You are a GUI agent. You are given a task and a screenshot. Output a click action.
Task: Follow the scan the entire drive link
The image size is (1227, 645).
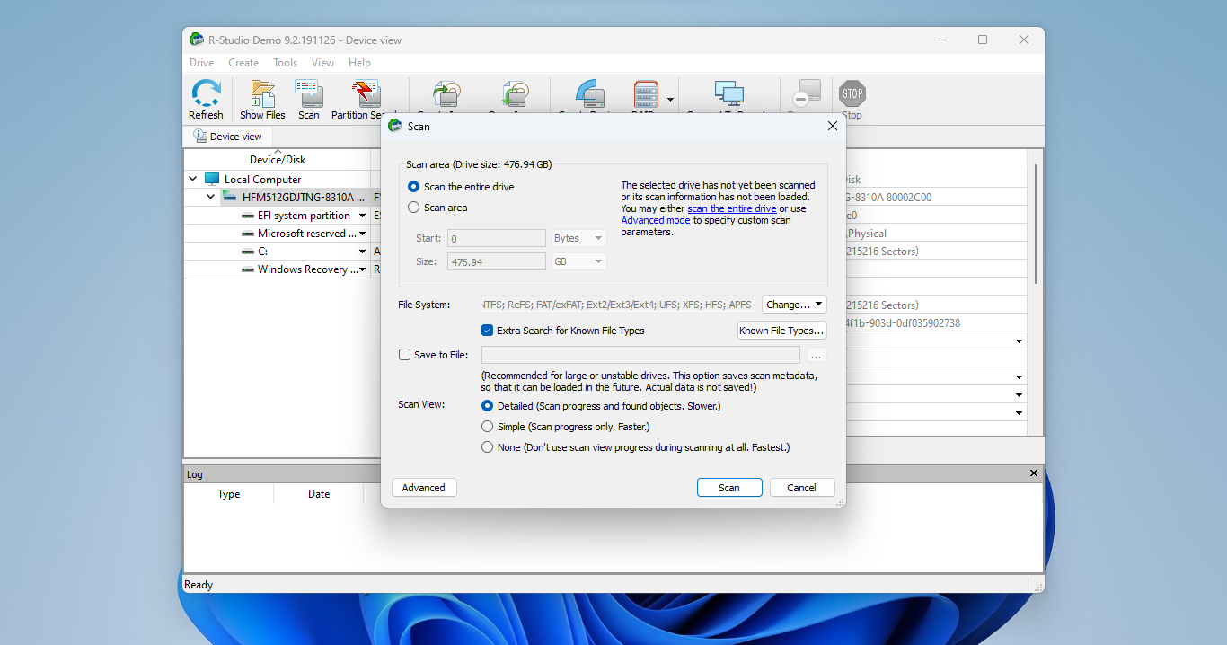click(732, 208)
